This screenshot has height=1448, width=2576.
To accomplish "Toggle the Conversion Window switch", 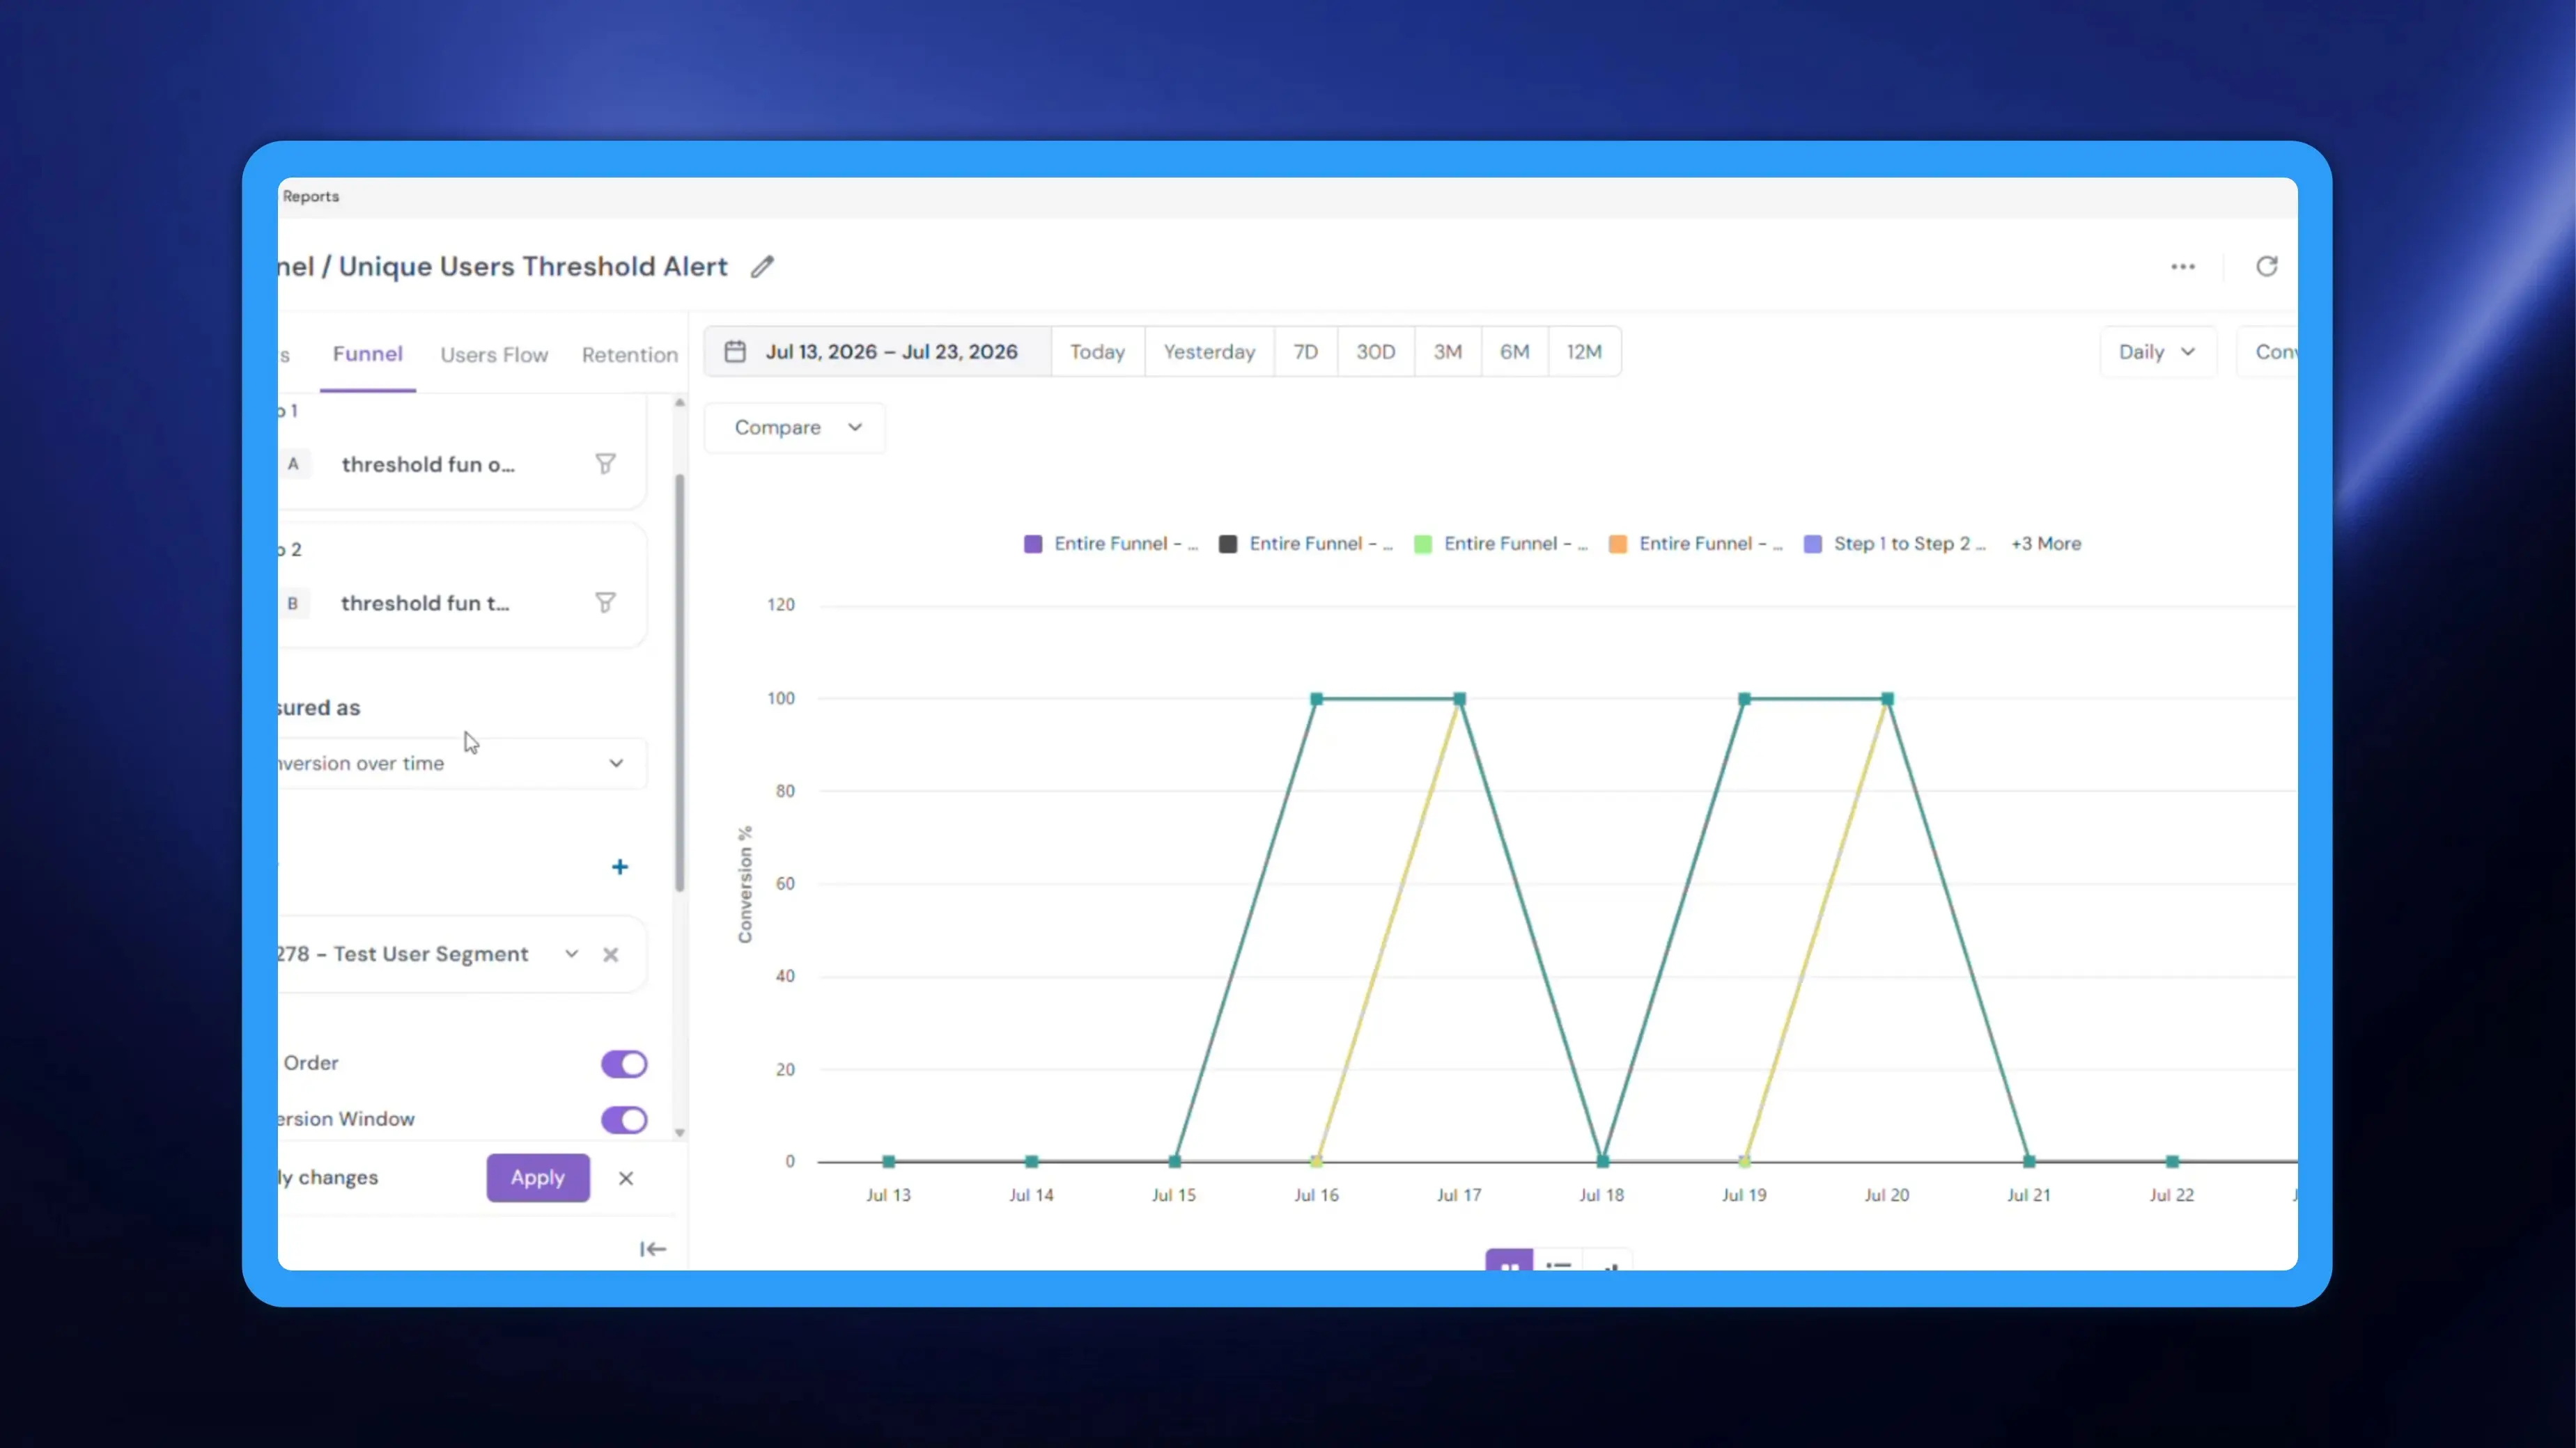I will pyautogui.click(x=624, y=1119).
